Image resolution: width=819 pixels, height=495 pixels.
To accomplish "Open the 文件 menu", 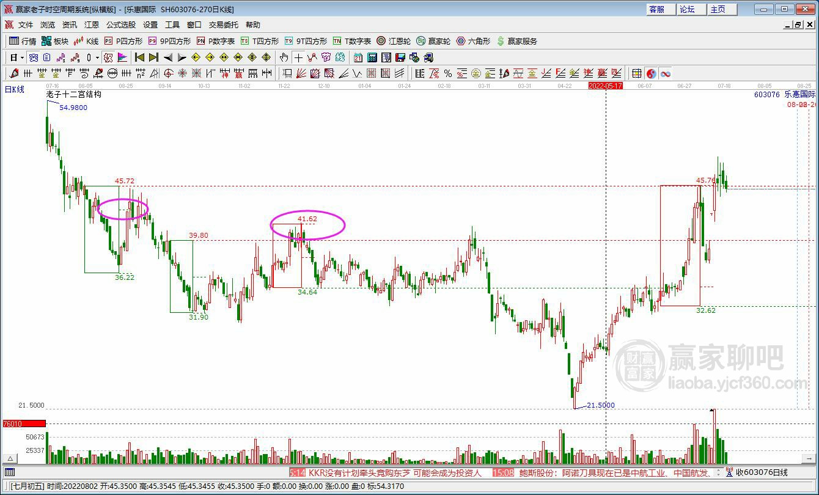I will pyautogui.click(x=26, y=25).
